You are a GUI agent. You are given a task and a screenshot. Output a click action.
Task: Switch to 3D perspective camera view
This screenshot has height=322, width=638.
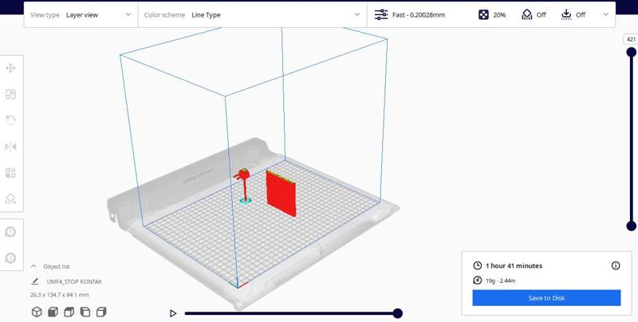pyautogui.click(x=37, y=312)
